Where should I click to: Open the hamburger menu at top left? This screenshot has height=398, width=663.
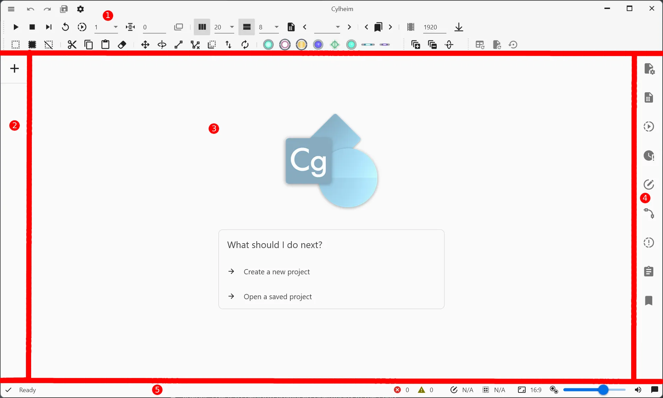point(11,9)
